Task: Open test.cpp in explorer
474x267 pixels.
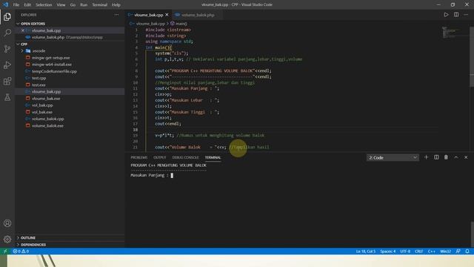Action: [x=39, y=78]
